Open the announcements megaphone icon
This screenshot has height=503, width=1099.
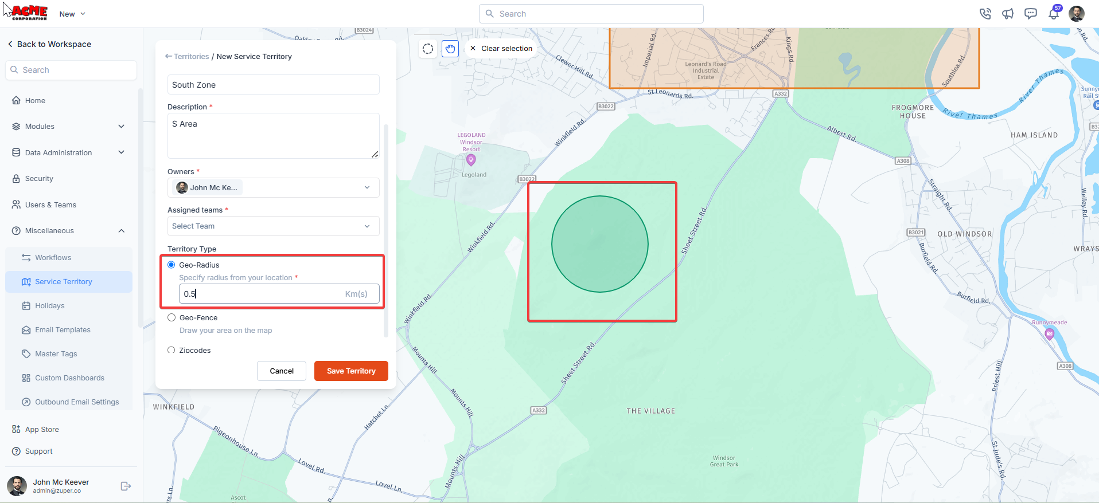click(1008, 14)
